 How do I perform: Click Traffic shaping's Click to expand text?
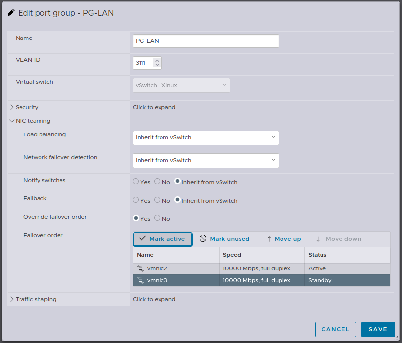pyautogui.click(x=154, y=299)
